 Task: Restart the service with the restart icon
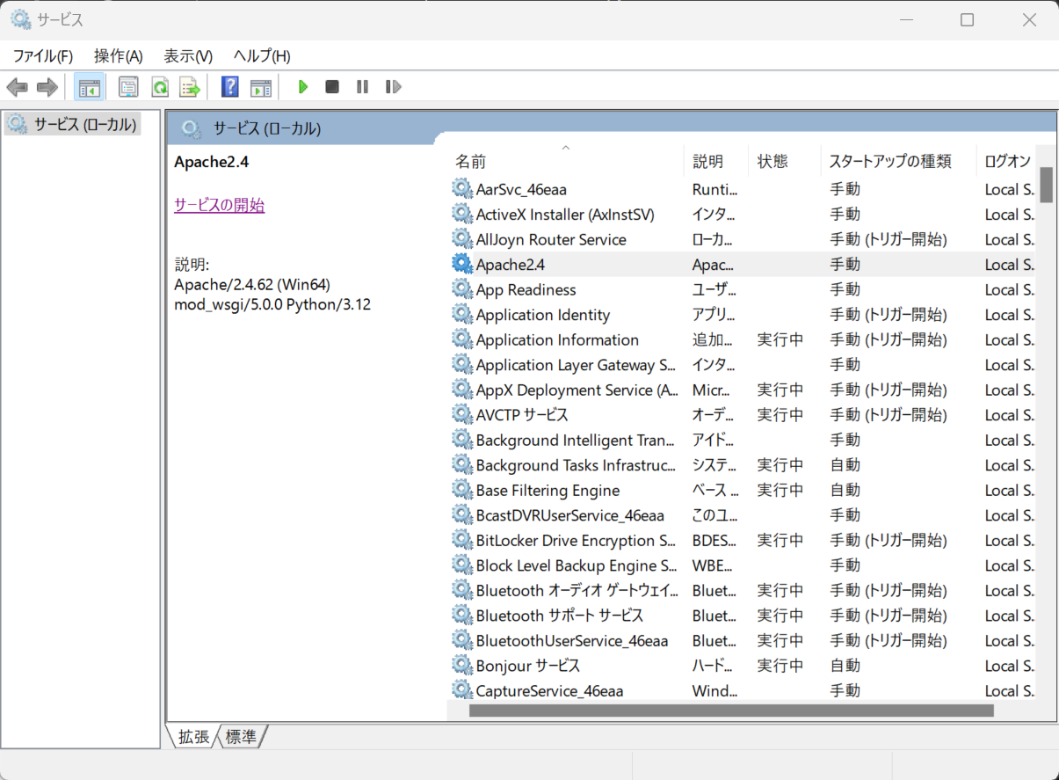(x=393, y=87)
